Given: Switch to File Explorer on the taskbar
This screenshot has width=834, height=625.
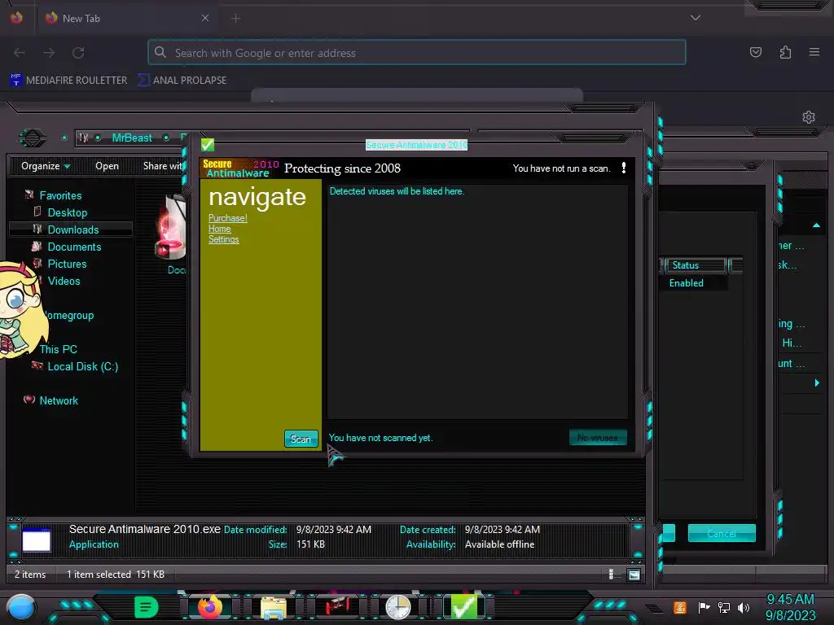Looking at the screenshot, I should [x=274, y=607].
